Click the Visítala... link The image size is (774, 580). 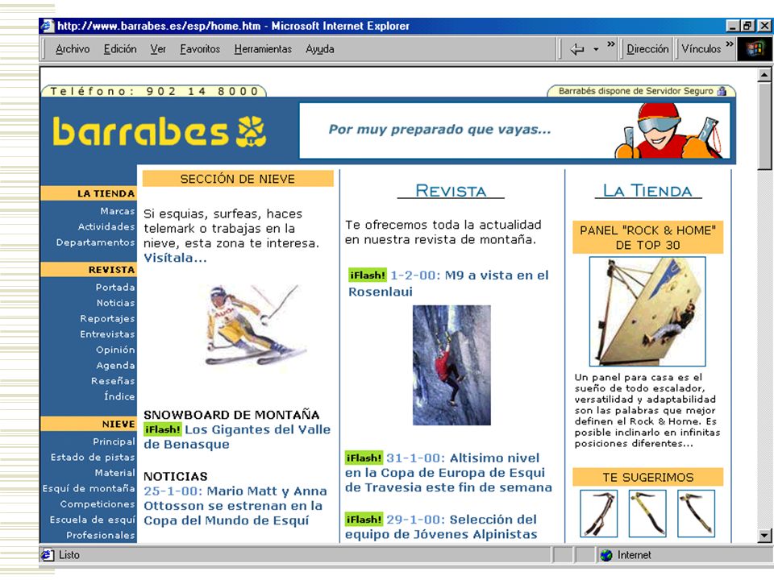coord(175,258)
